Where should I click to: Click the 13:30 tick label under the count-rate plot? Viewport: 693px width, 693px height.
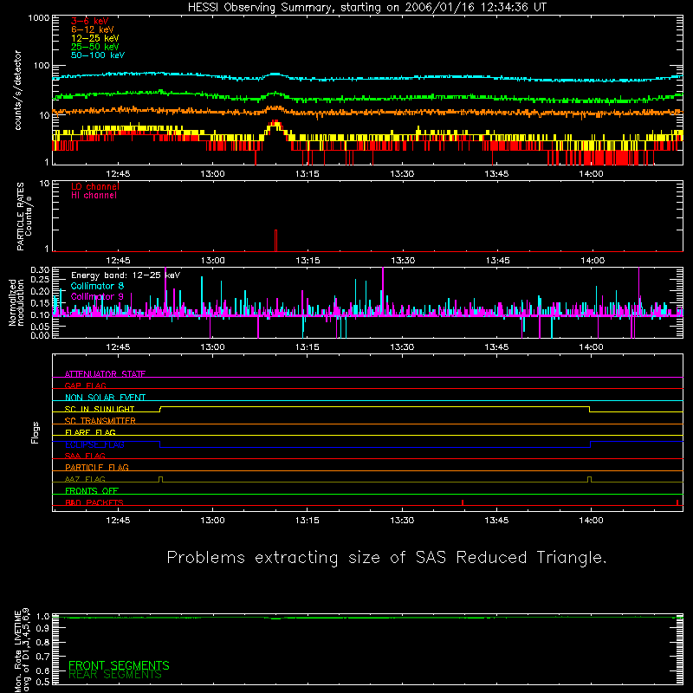coord(402,174)
